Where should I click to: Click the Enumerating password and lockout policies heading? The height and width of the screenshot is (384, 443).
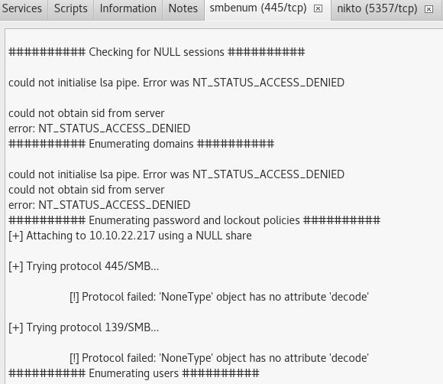(194, 220)
